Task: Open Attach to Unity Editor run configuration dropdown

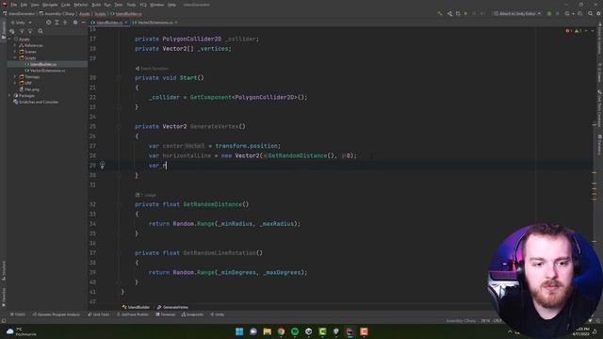Action: pyautogui.click(x=517, y=14)
